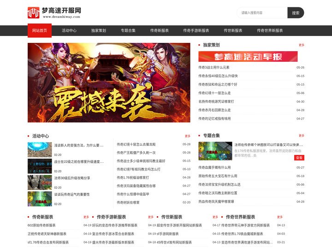Open article 传奇树妖在哪里
Viewport: 332px width, 249px height.
pos(128,202)
